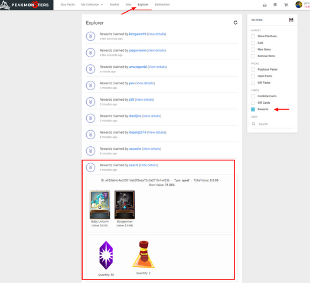View details for z3ll's rewards
The width and height of the screenshot is (310, 283).
144,100
